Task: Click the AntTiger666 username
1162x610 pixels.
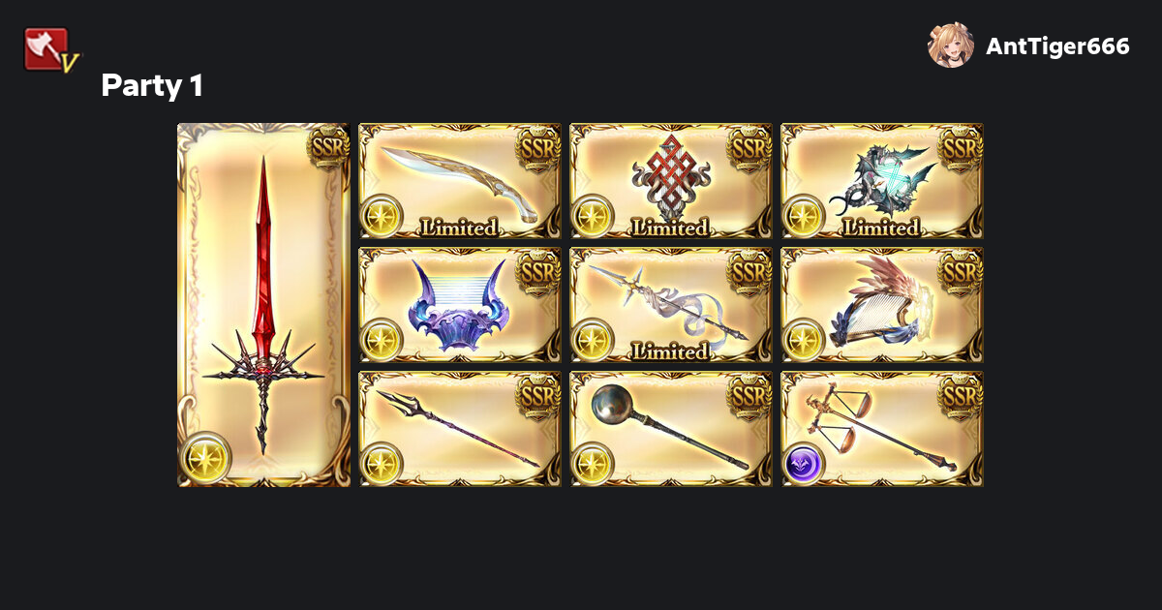Action: [x=1057, y=46]
